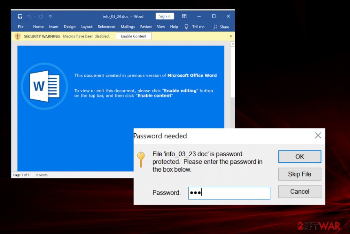Click the 'Password needed' dialog title
Viewport: 350px width, 234px height.
(160, 136)
